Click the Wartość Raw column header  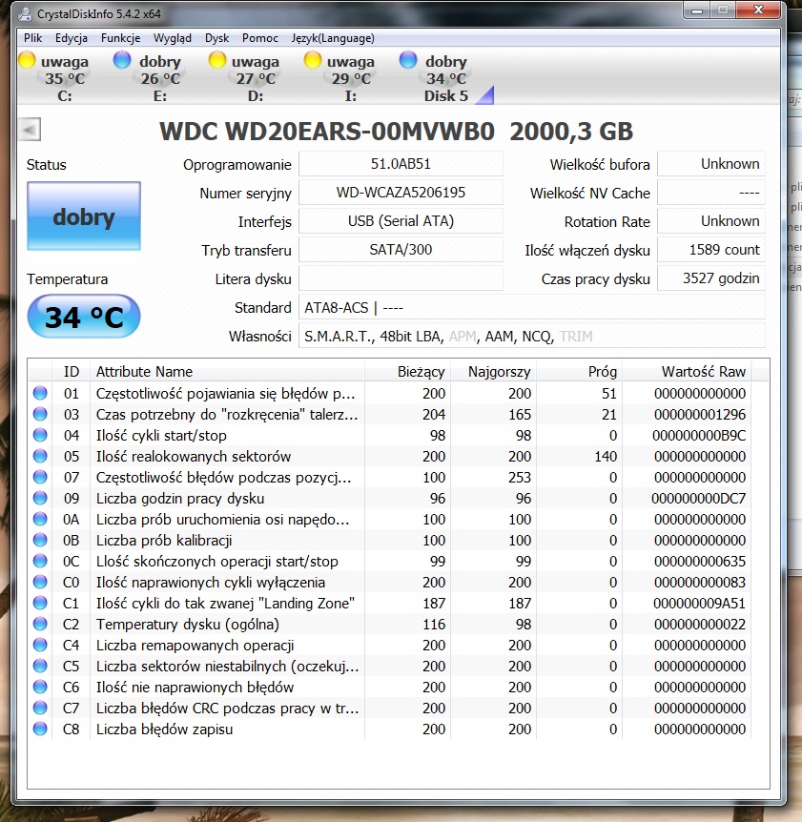click(687, 372)
